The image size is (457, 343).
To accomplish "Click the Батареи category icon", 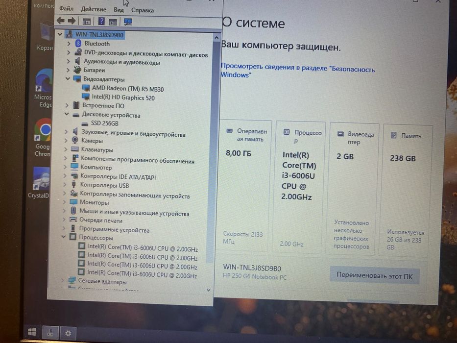I will [x=77, y=70].
